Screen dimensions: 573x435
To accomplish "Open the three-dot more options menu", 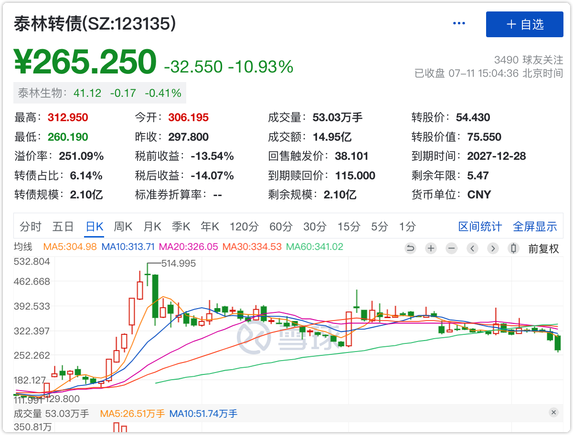I will [x=459, y=24].
